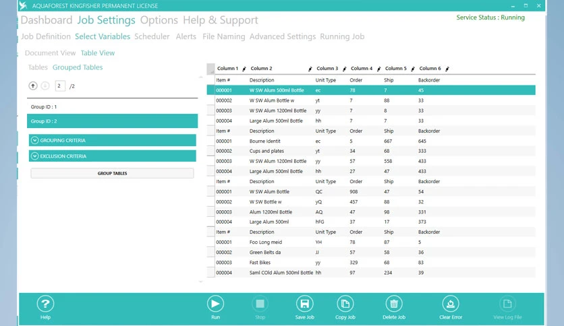Select row with W SW Alum 500ml Bottle
Viewport: 564px width, 326px height.
(x=371, y=90)
